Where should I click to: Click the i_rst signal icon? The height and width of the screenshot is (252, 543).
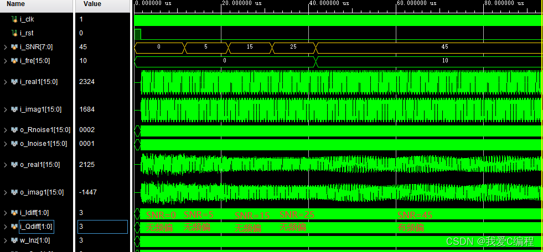(x=14, y=33)
